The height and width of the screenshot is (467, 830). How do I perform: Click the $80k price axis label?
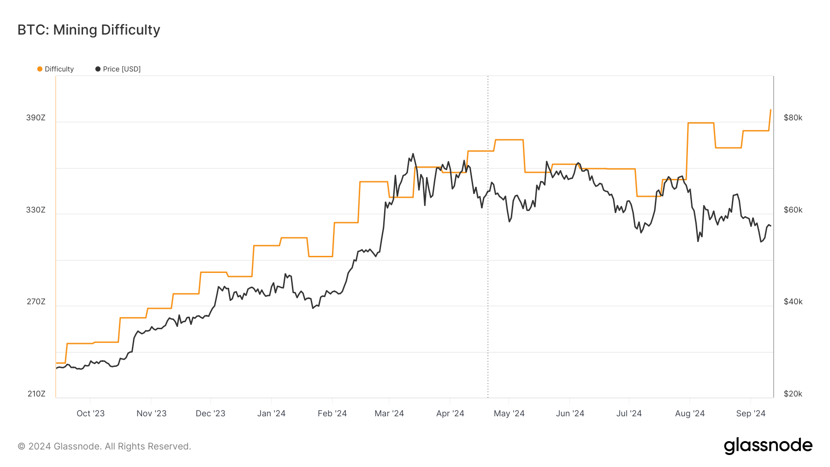pos(793,118)
